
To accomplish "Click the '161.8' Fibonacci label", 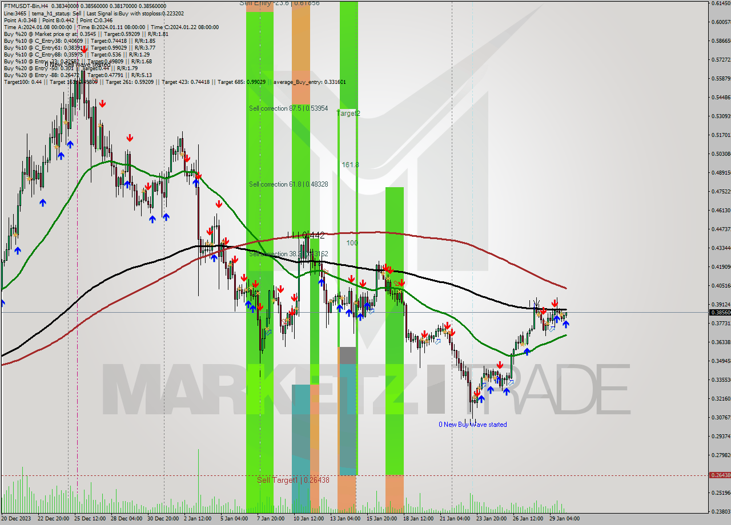I will coord(350,165).
